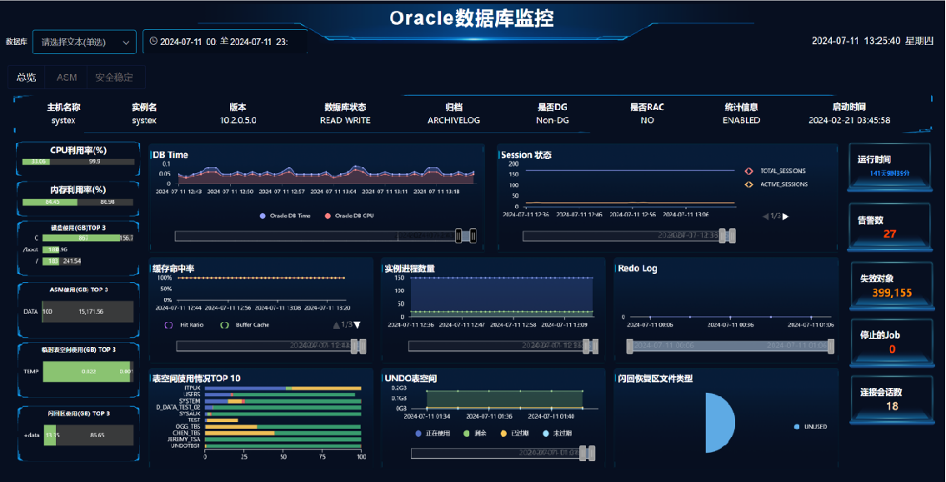Image resolution: width=946 pixels, height=482 pixels.
Task: Click the TEST tablespace bar
Action: 222,420
